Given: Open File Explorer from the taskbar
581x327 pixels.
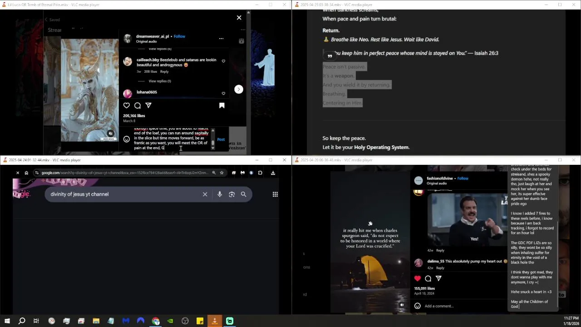Looking at the screenshot, I should 96,321.
